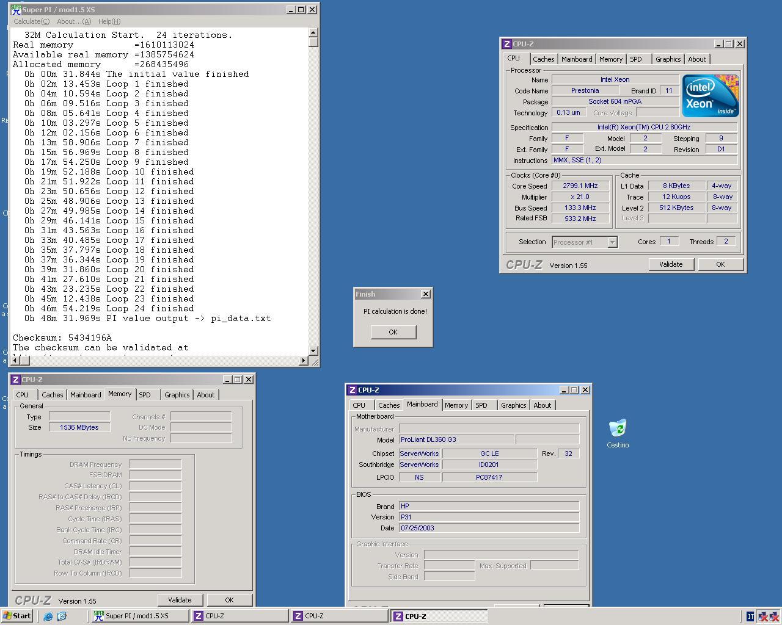Viewport: 782px width, 625px height.
Task: Switch to SPD tab in processor CPU-Z window
Action: tap(636, 59)
